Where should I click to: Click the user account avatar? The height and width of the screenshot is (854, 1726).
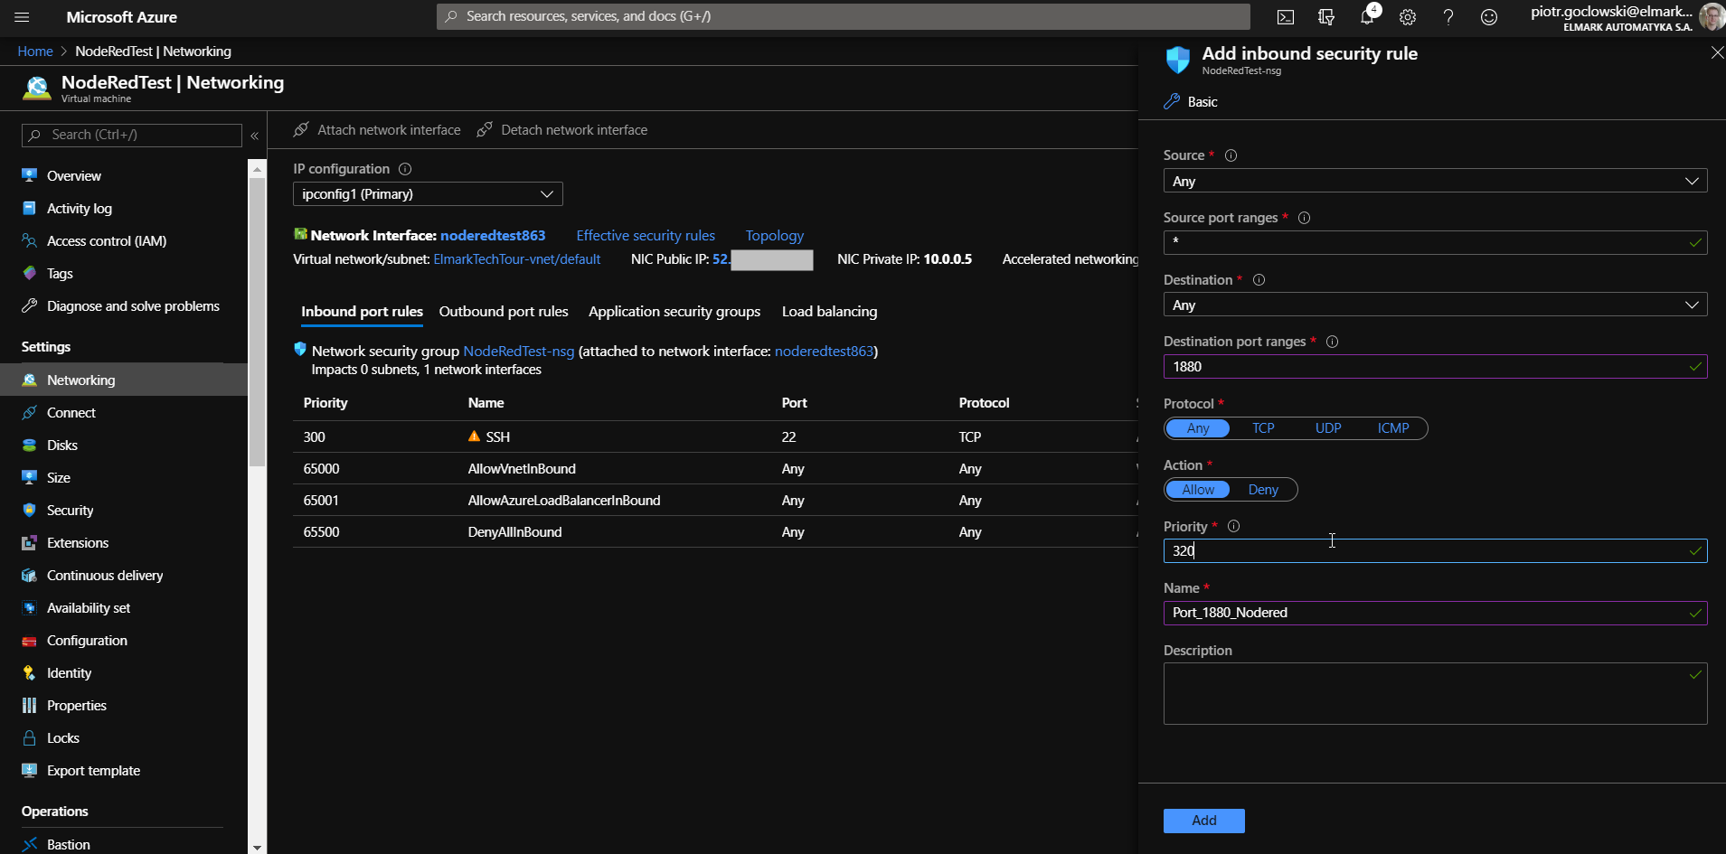click(1712, 17)
